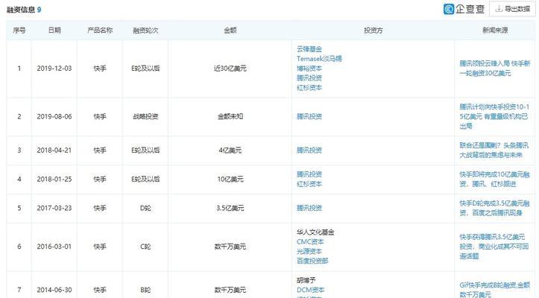Image resolution: width=539 pixels, height=298 pixels.
Task: Click the 序号 column header
Action: click(x=19, y=31)
